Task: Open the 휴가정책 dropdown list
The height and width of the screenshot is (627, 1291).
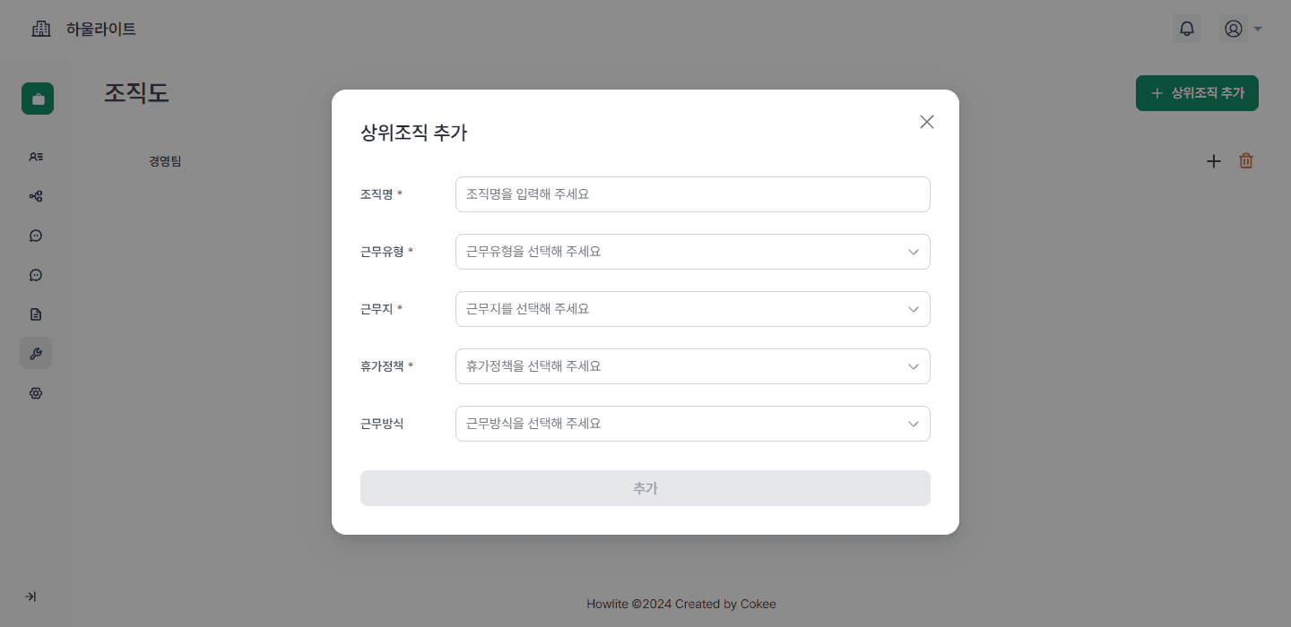Action: tap(692, 366)
